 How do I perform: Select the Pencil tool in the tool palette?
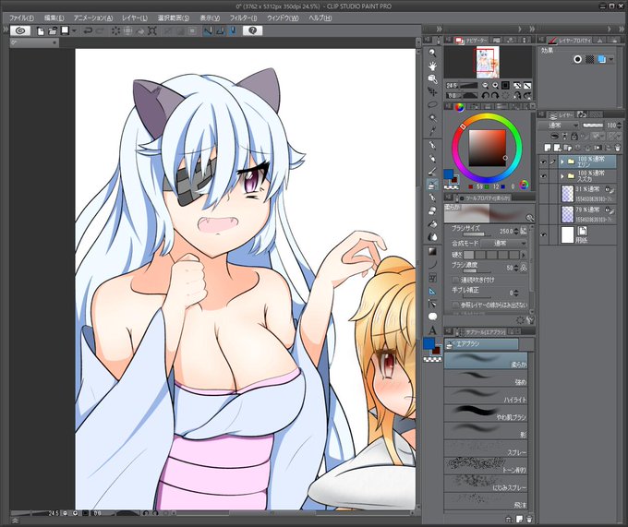click(x=432, y=159)
